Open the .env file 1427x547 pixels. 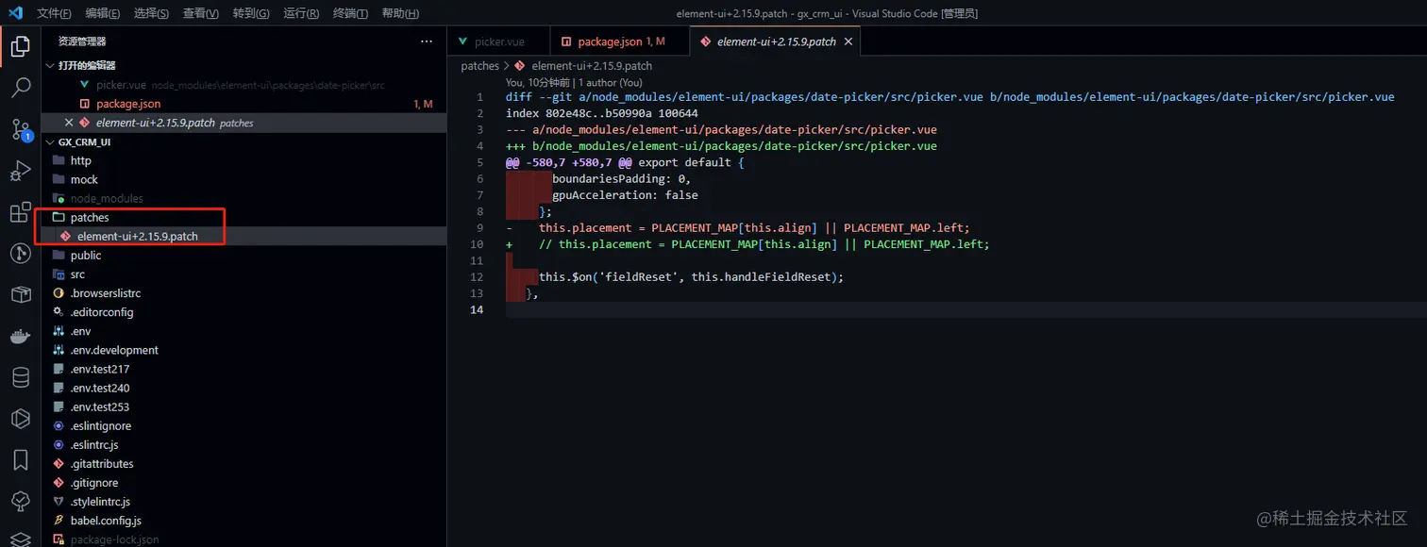[x=80, y=331]
